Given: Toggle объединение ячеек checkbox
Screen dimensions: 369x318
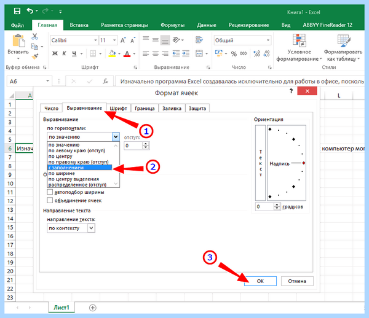Looking at the screenshot, I should 50,200.
